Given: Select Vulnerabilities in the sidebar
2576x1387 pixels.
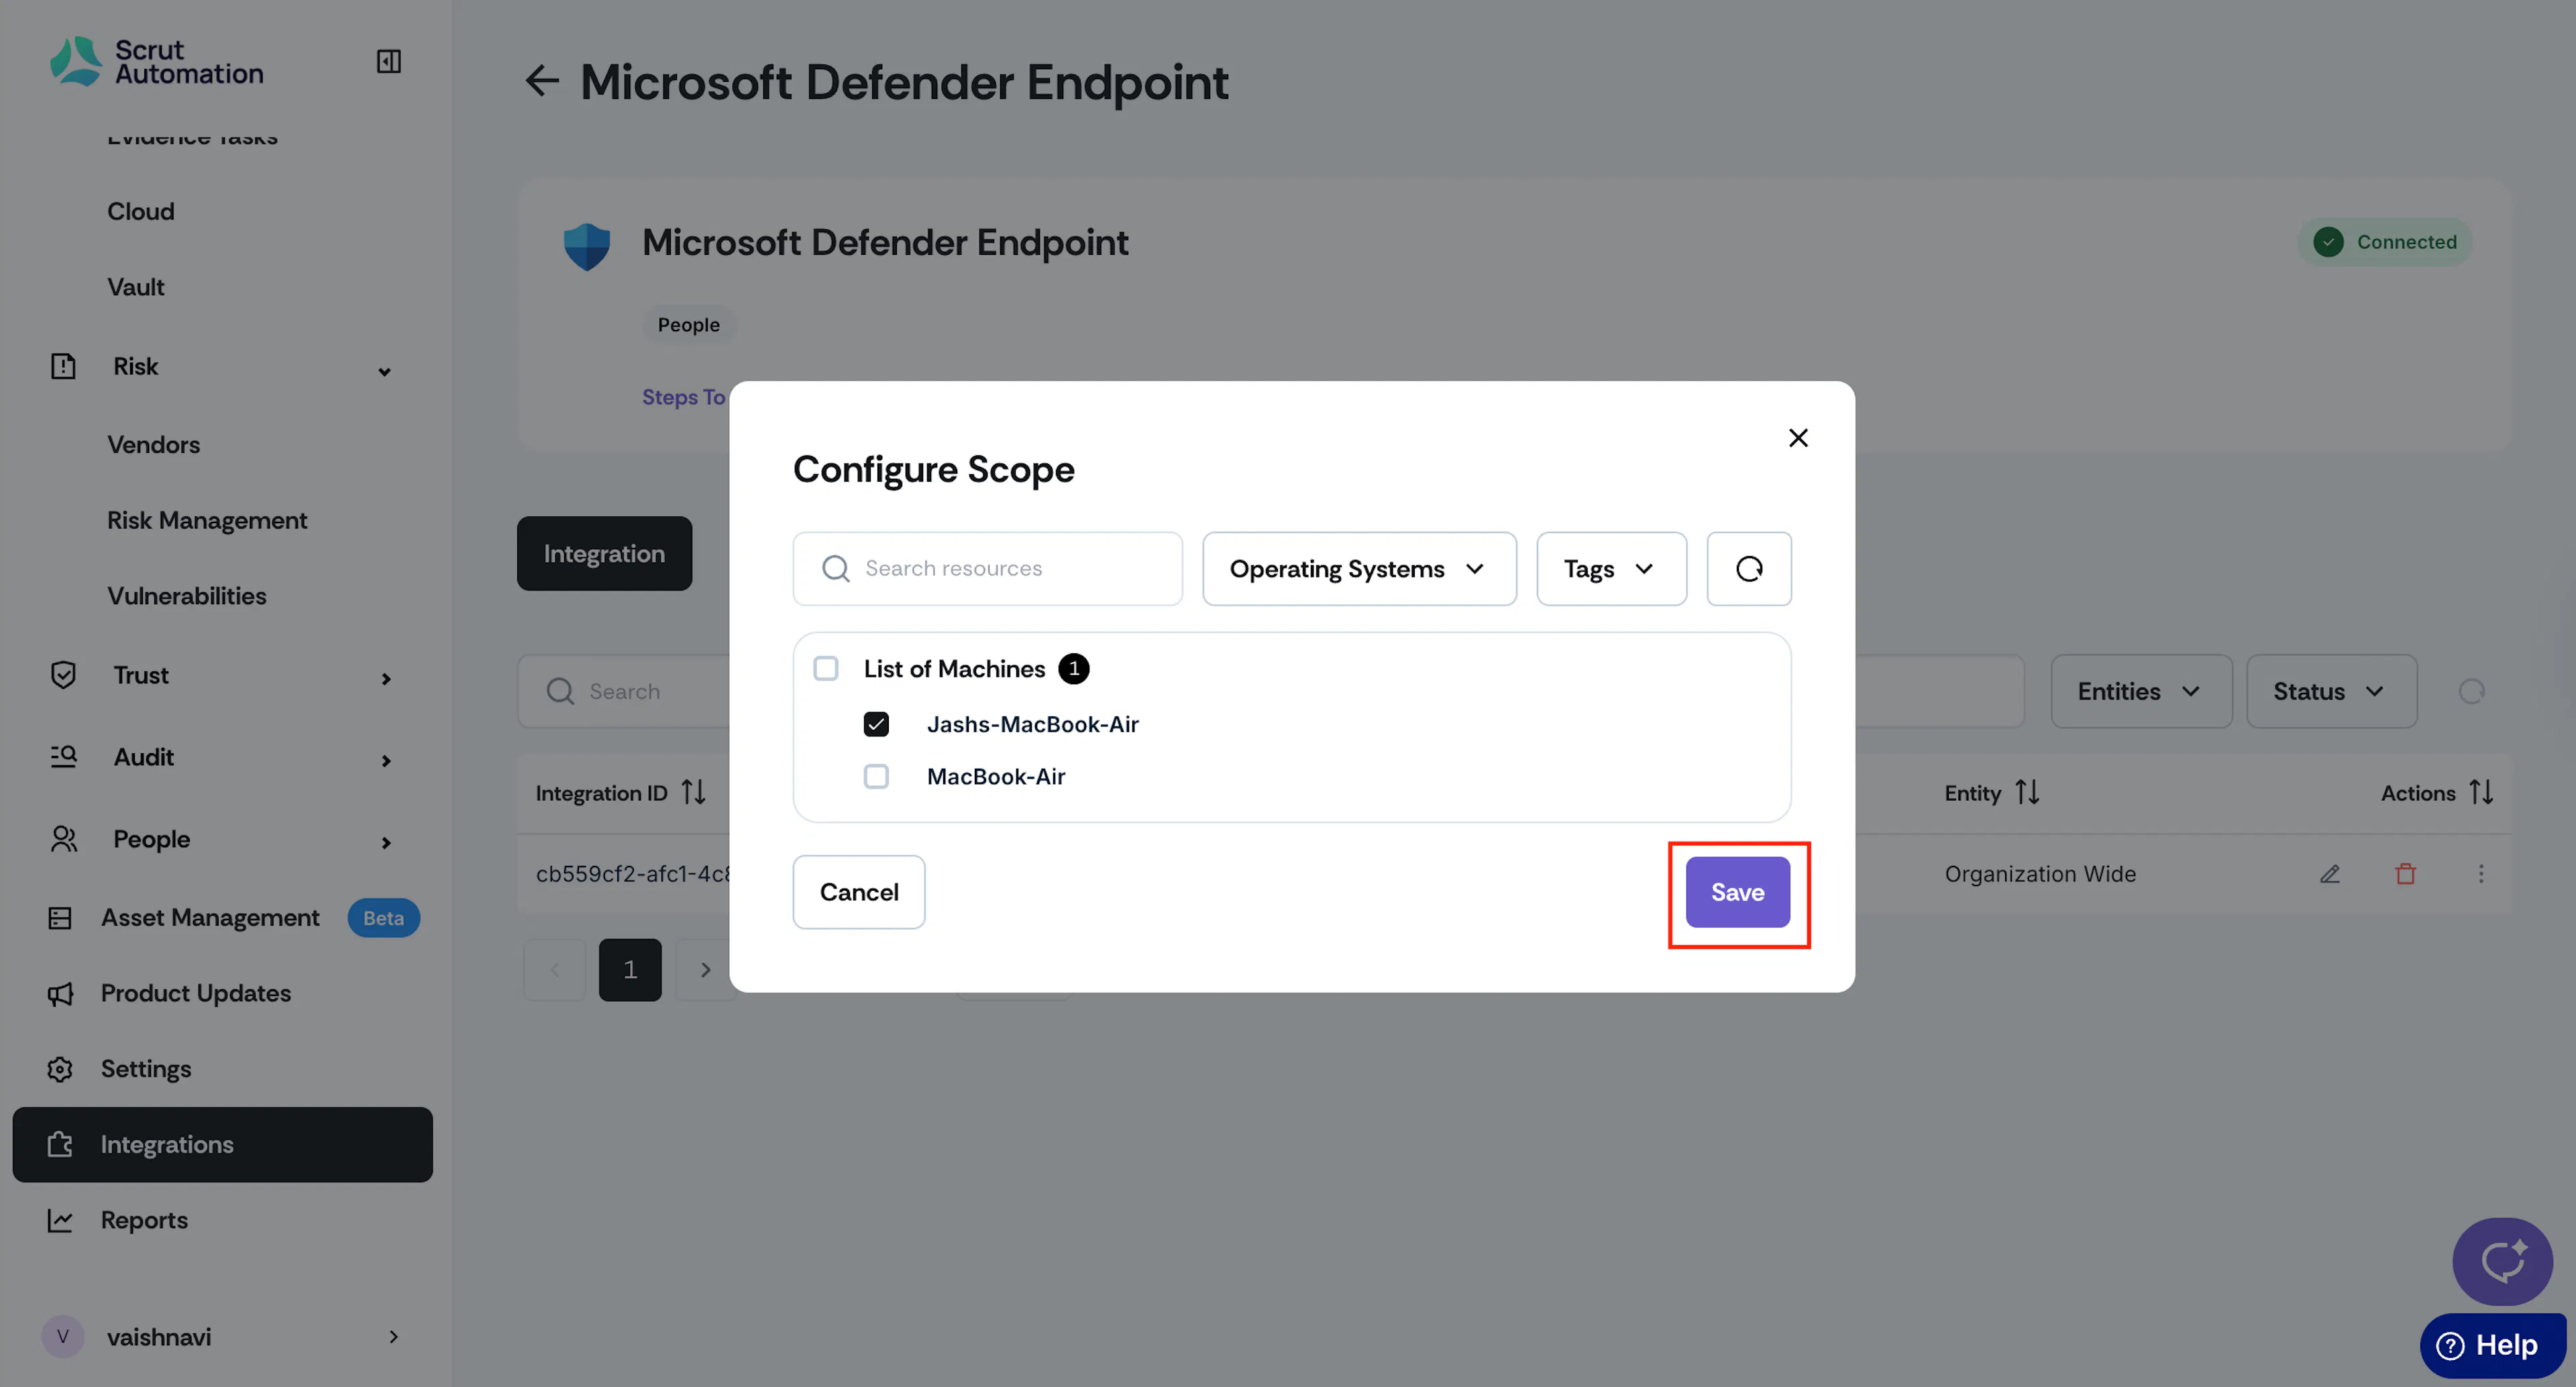Looking at the screenshot, I should click(187, 596).
